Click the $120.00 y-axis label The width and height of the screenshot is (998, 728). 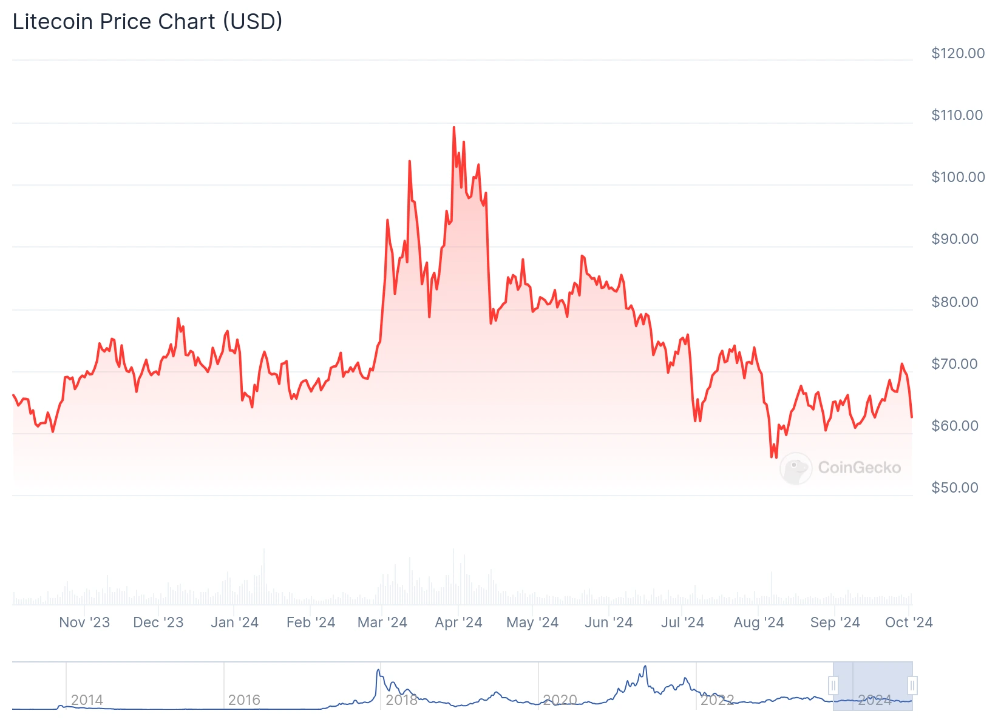[x=958, y=53]
